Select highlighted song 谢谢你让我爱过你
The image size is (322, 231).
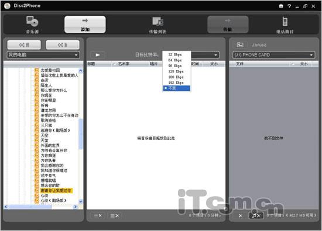click(56, 191)
